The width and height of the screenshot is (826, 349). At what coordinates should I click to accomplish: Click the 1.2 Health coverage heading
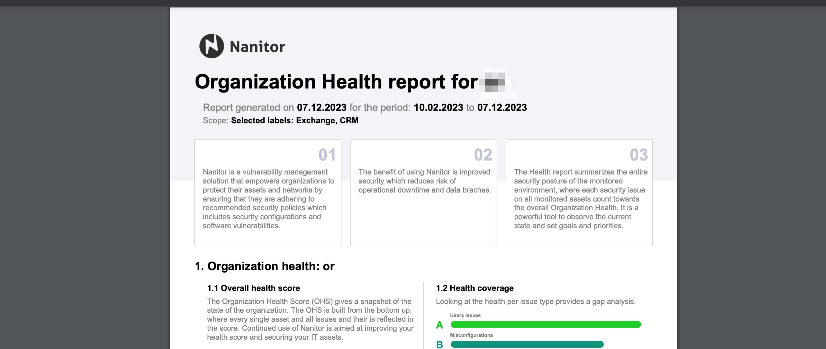[x=475, y=288]
